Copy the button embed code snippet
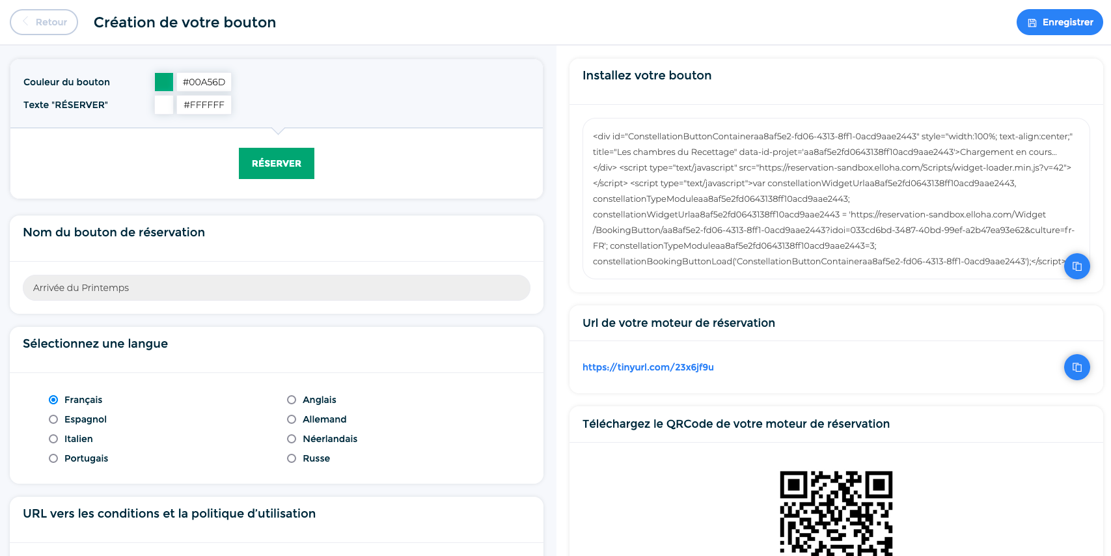Image resolution: width=1111 pixels, height=556 pixels. 1077,266
